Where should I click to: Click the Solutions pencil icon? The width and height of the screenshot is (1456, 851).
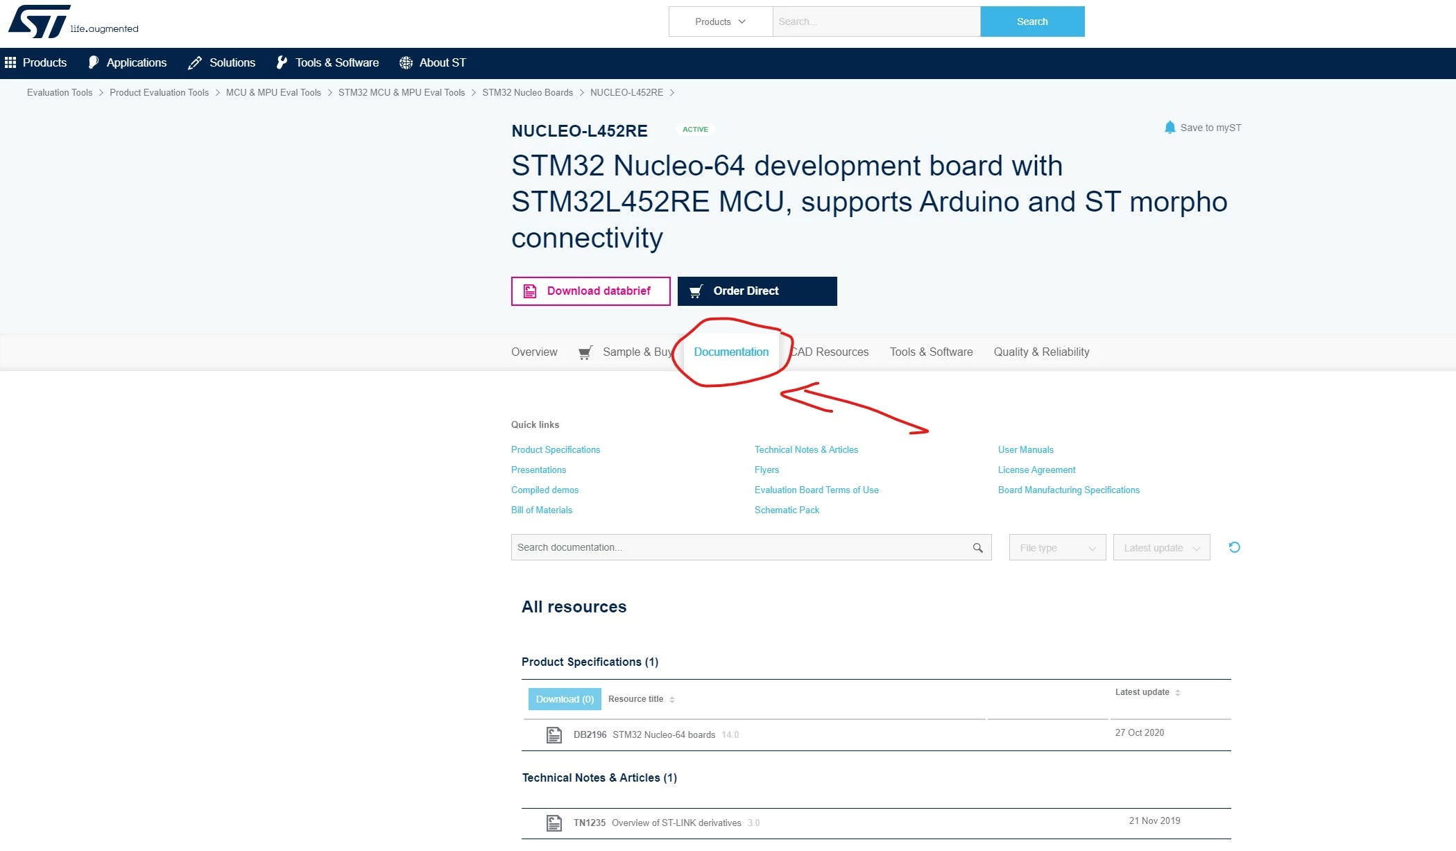195,62
